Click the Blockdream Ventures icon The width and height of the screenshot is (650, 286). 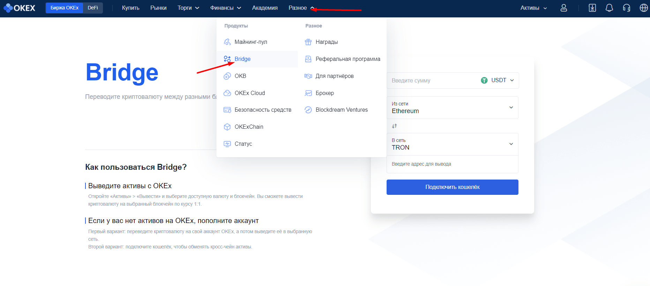point(308,110)
